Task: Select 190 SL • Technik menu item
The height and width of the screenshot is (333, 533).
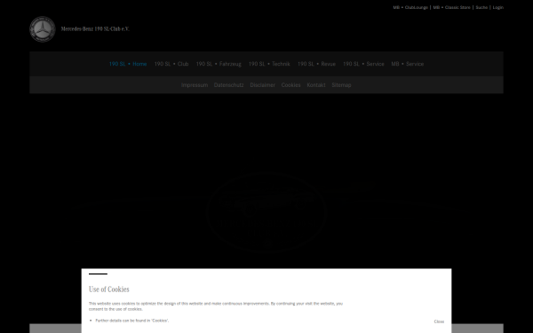Action: [269, 64]
